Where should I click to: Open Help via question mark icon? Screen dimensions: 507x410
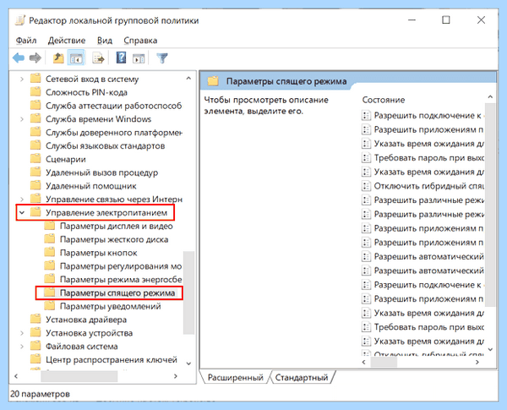[121, 58]
